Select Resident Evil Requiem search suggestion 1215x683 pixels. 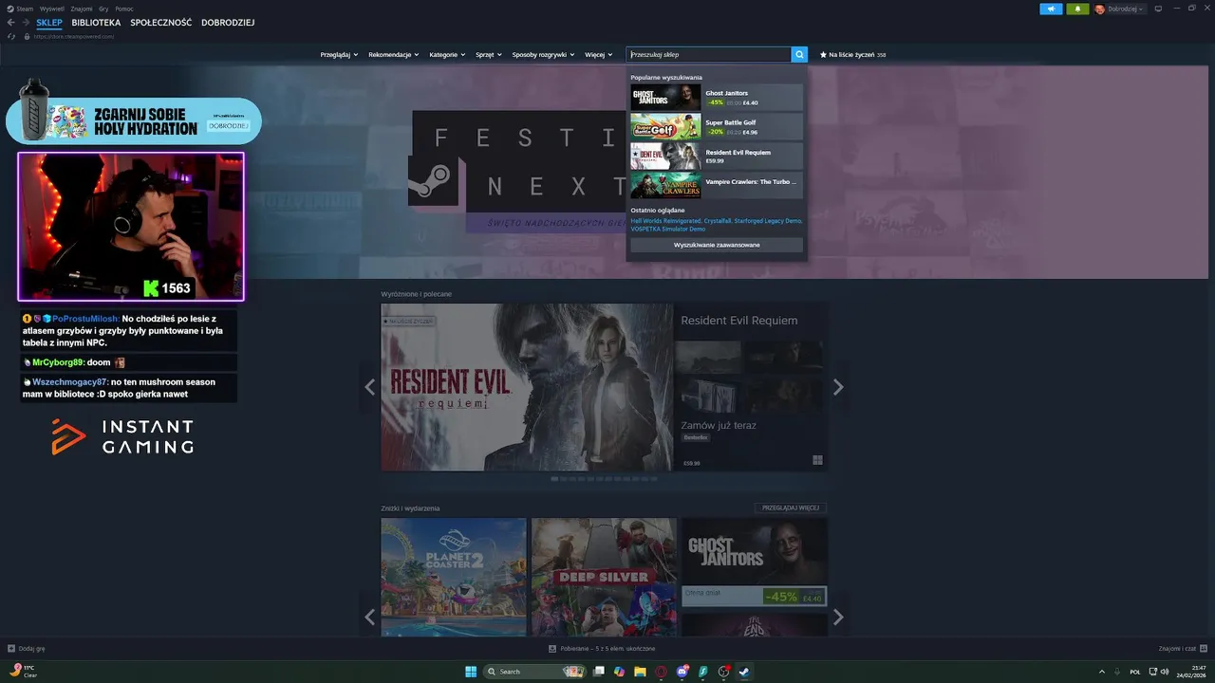(x=717, y=157)
